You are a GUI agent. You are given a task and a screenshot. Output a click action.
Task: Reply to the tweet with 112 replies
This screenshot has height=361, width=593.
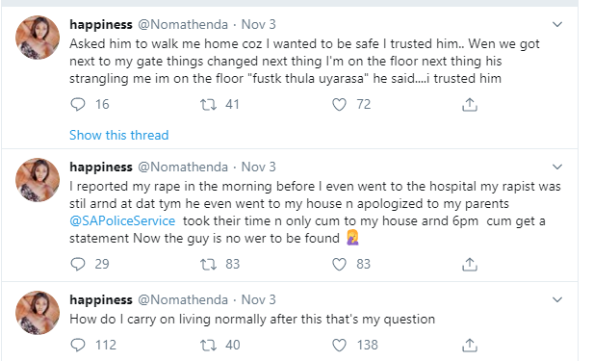78,345
